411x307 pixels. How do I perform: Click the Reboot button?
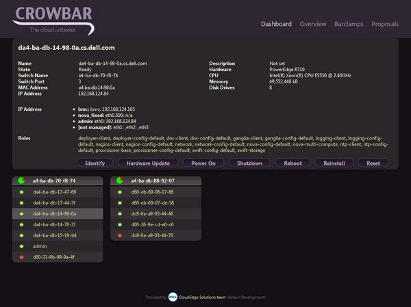coord(292,163)
